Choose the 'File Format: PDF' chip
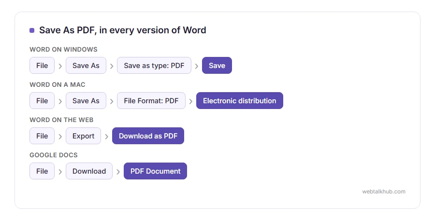This screenshot has height=219, width=435. 151,100
